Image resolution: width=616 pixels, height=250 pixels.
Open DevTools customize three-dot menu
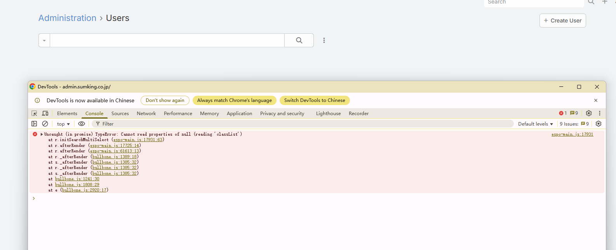click(600, 113)
